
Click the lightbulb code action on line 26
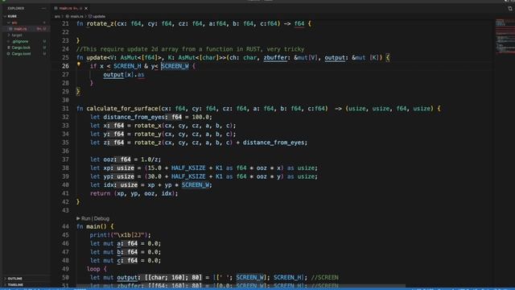click(x=79, y=64)
